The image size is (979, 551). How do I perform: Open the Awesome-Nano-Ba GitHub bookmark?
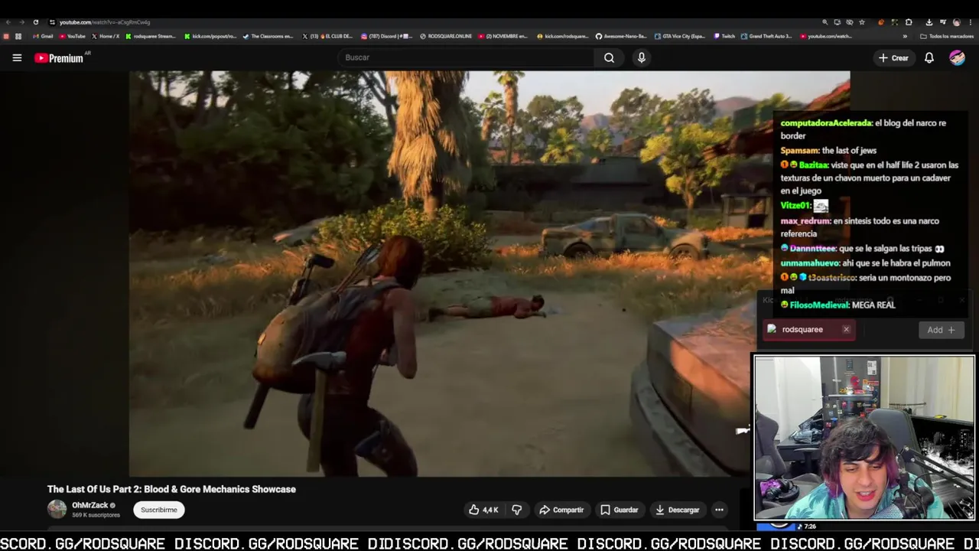click(x=621, y=36)
